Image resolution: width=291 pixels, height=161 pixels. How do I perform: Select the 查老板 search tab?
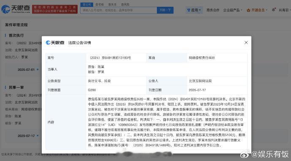(100, 5)
